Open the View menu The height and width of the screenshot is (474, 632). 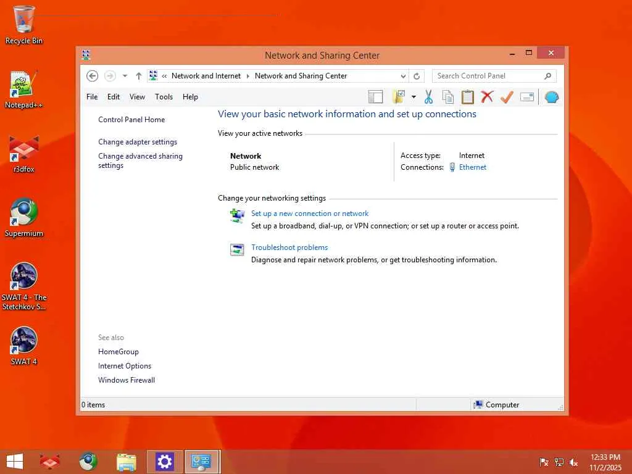click(x=137, y=97)
